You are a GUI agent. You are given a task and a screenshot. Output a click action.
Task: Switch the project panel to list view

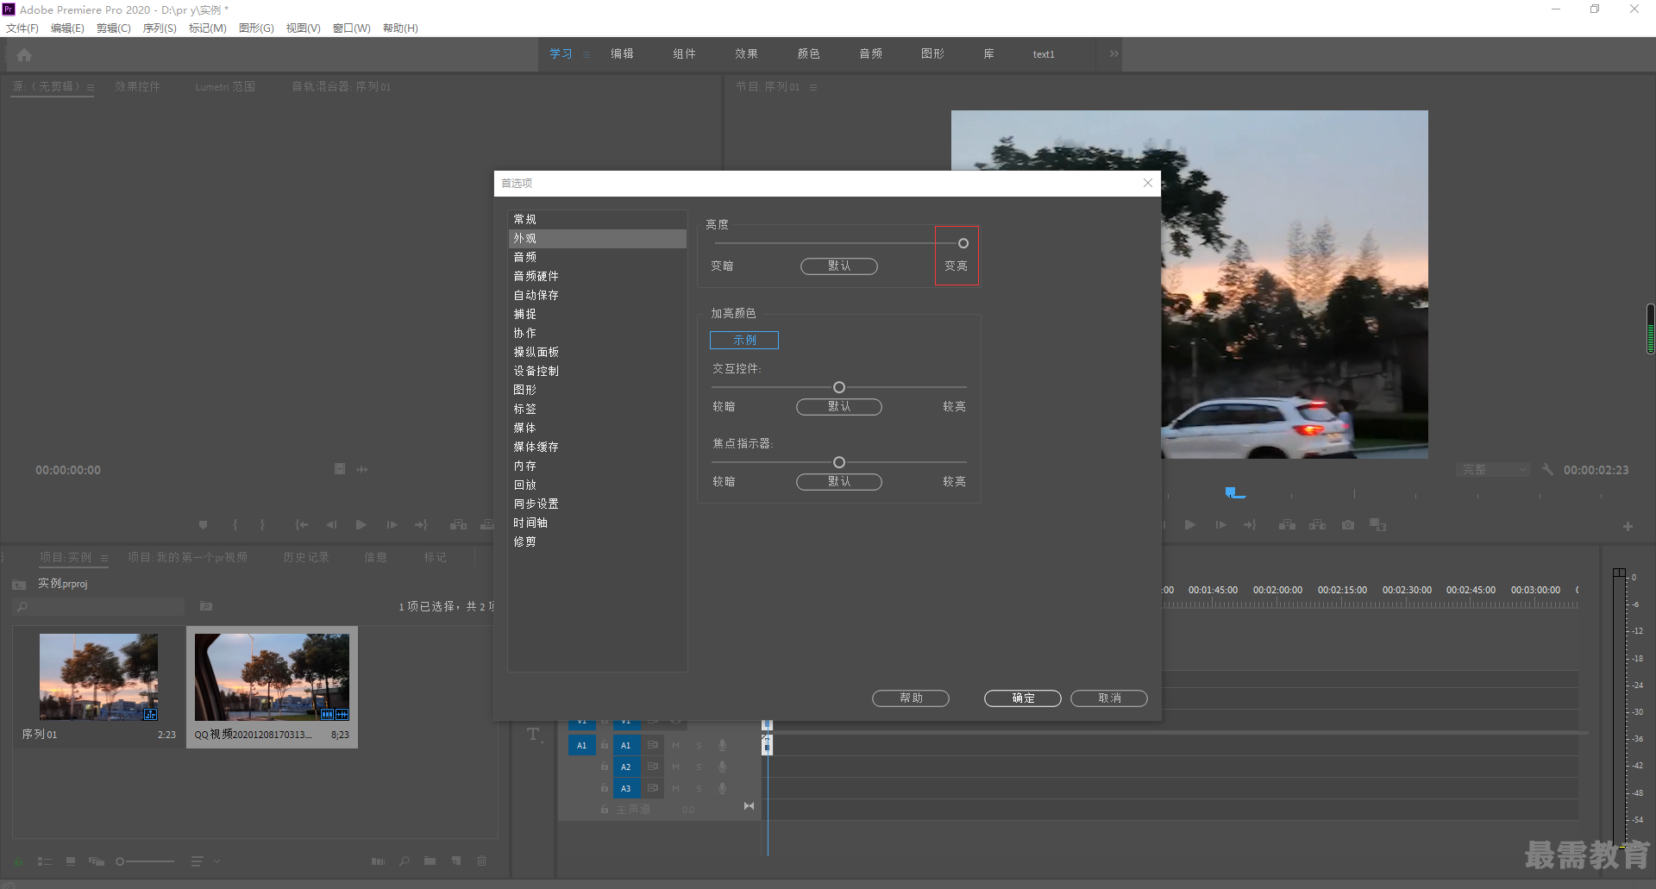[45, 861]
